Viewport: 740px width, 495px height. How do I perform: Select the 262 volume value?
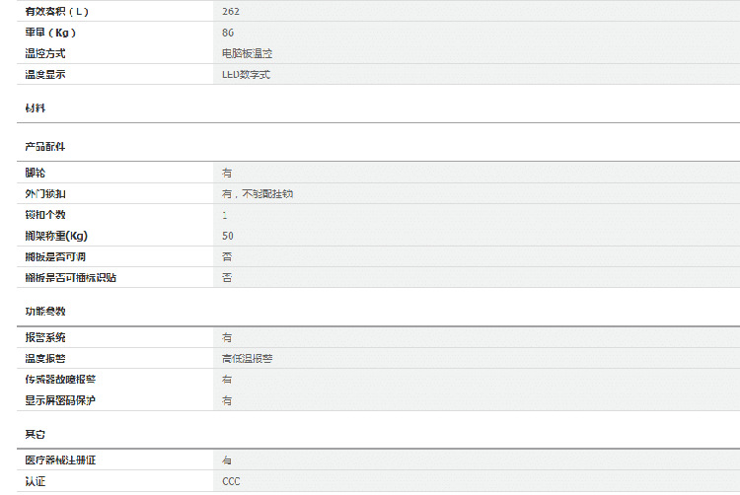click(x=231, y=11)
